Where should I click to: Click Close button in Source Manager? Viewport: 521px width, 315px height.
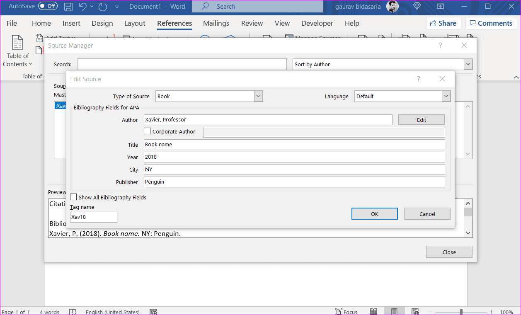coord(449,252)
